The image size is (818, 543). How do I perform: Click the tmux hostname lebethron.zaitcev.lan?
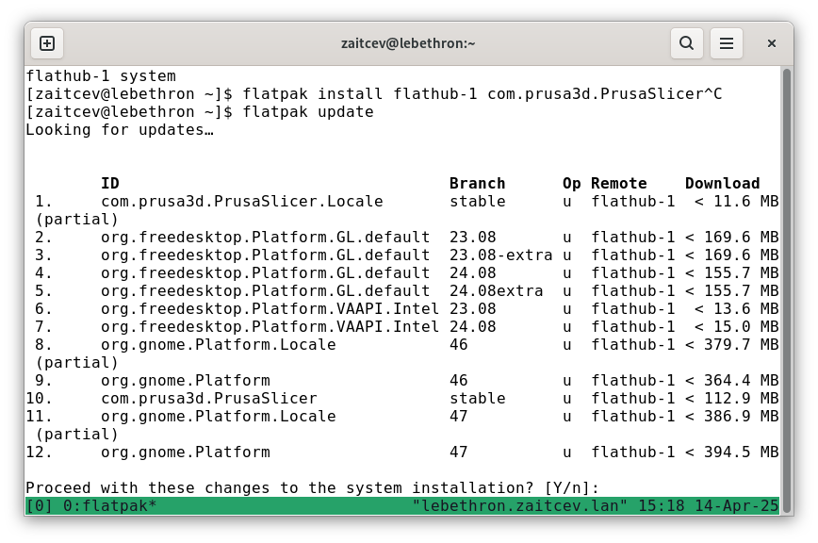(x=519, y=506)
